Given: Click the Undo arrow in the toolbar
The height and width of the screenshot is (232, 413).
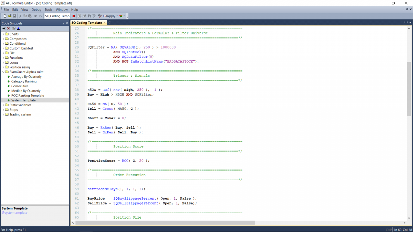Looking at the screenshot, I should click(36, 16).
